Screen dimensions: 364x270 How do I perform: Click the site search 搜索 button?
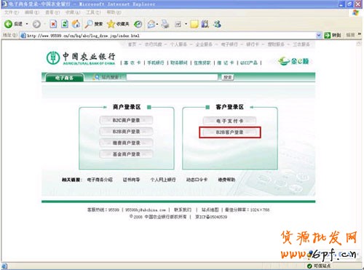tap(228, 77)
